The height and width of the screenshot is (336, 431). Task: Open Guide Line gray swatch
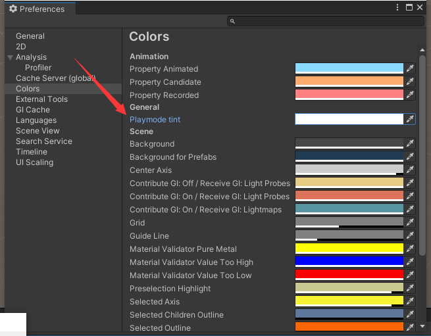coord(349,235)
